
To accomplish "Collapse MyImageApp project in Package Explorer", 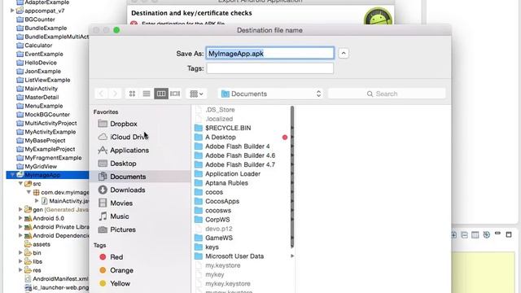I will click(12, 175).
